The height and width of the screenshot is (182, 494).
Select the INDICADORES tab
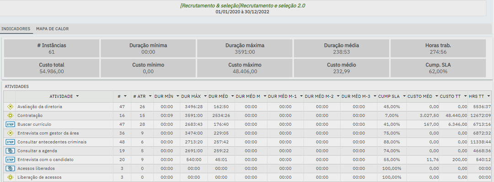[16, 29]
